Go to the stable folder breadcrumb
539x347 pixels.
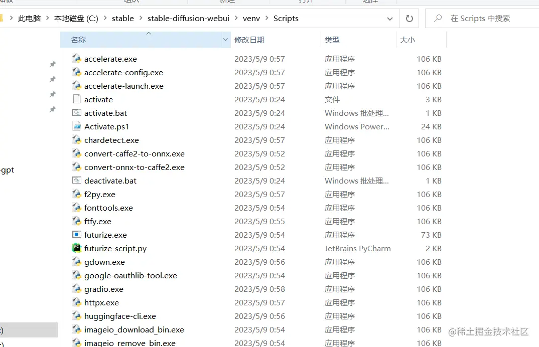[123, 18]
